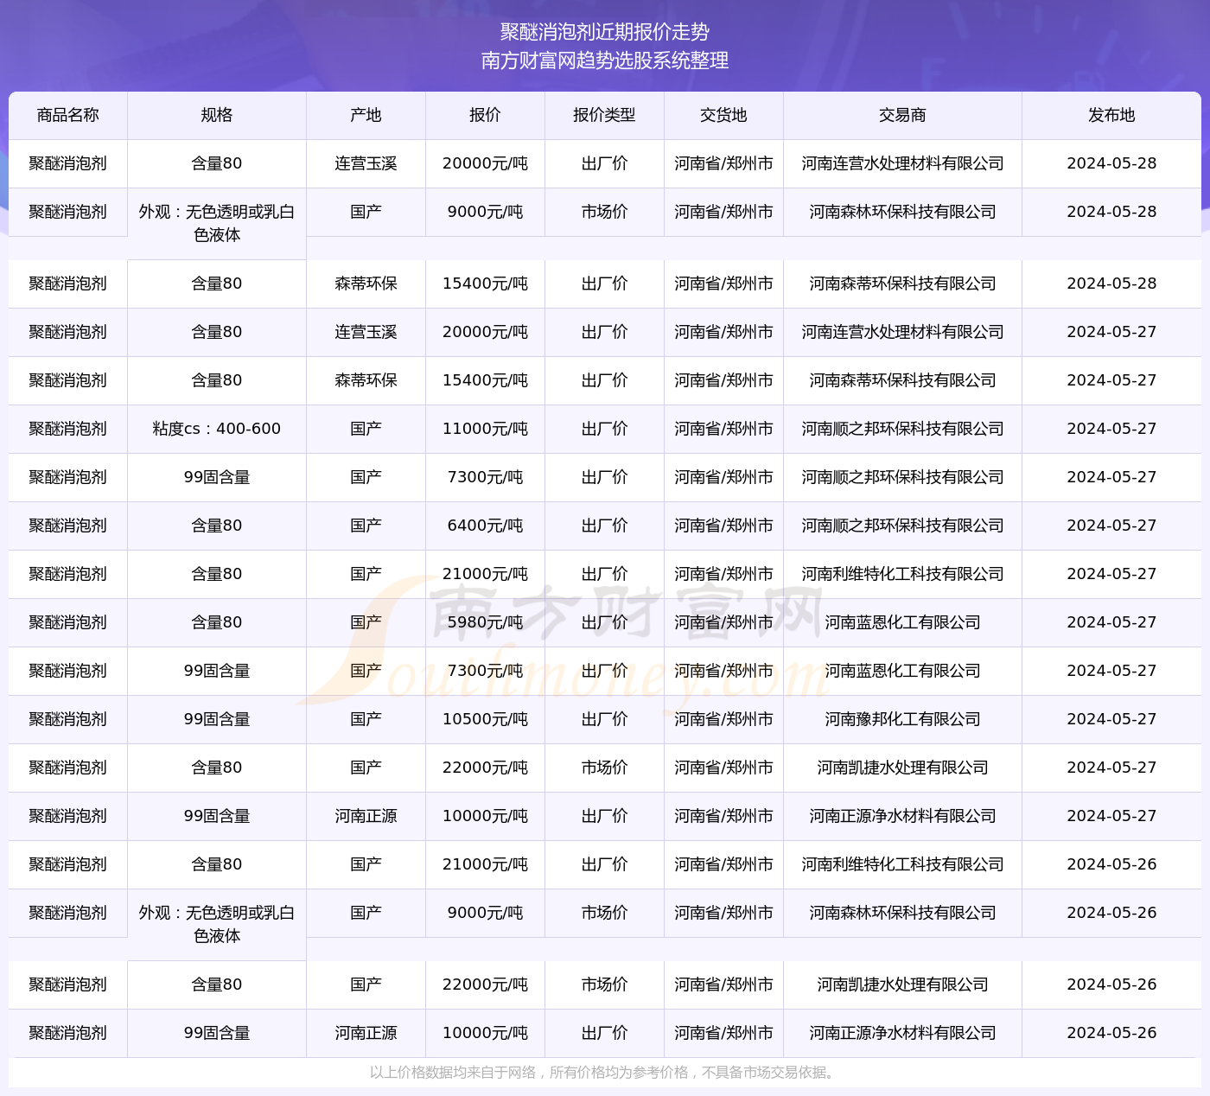Select 外观：无色透明或乳白色液体 in the 2024-05-26 row
Viewport: 1210px width, 1096px height.
pos(216,924)
